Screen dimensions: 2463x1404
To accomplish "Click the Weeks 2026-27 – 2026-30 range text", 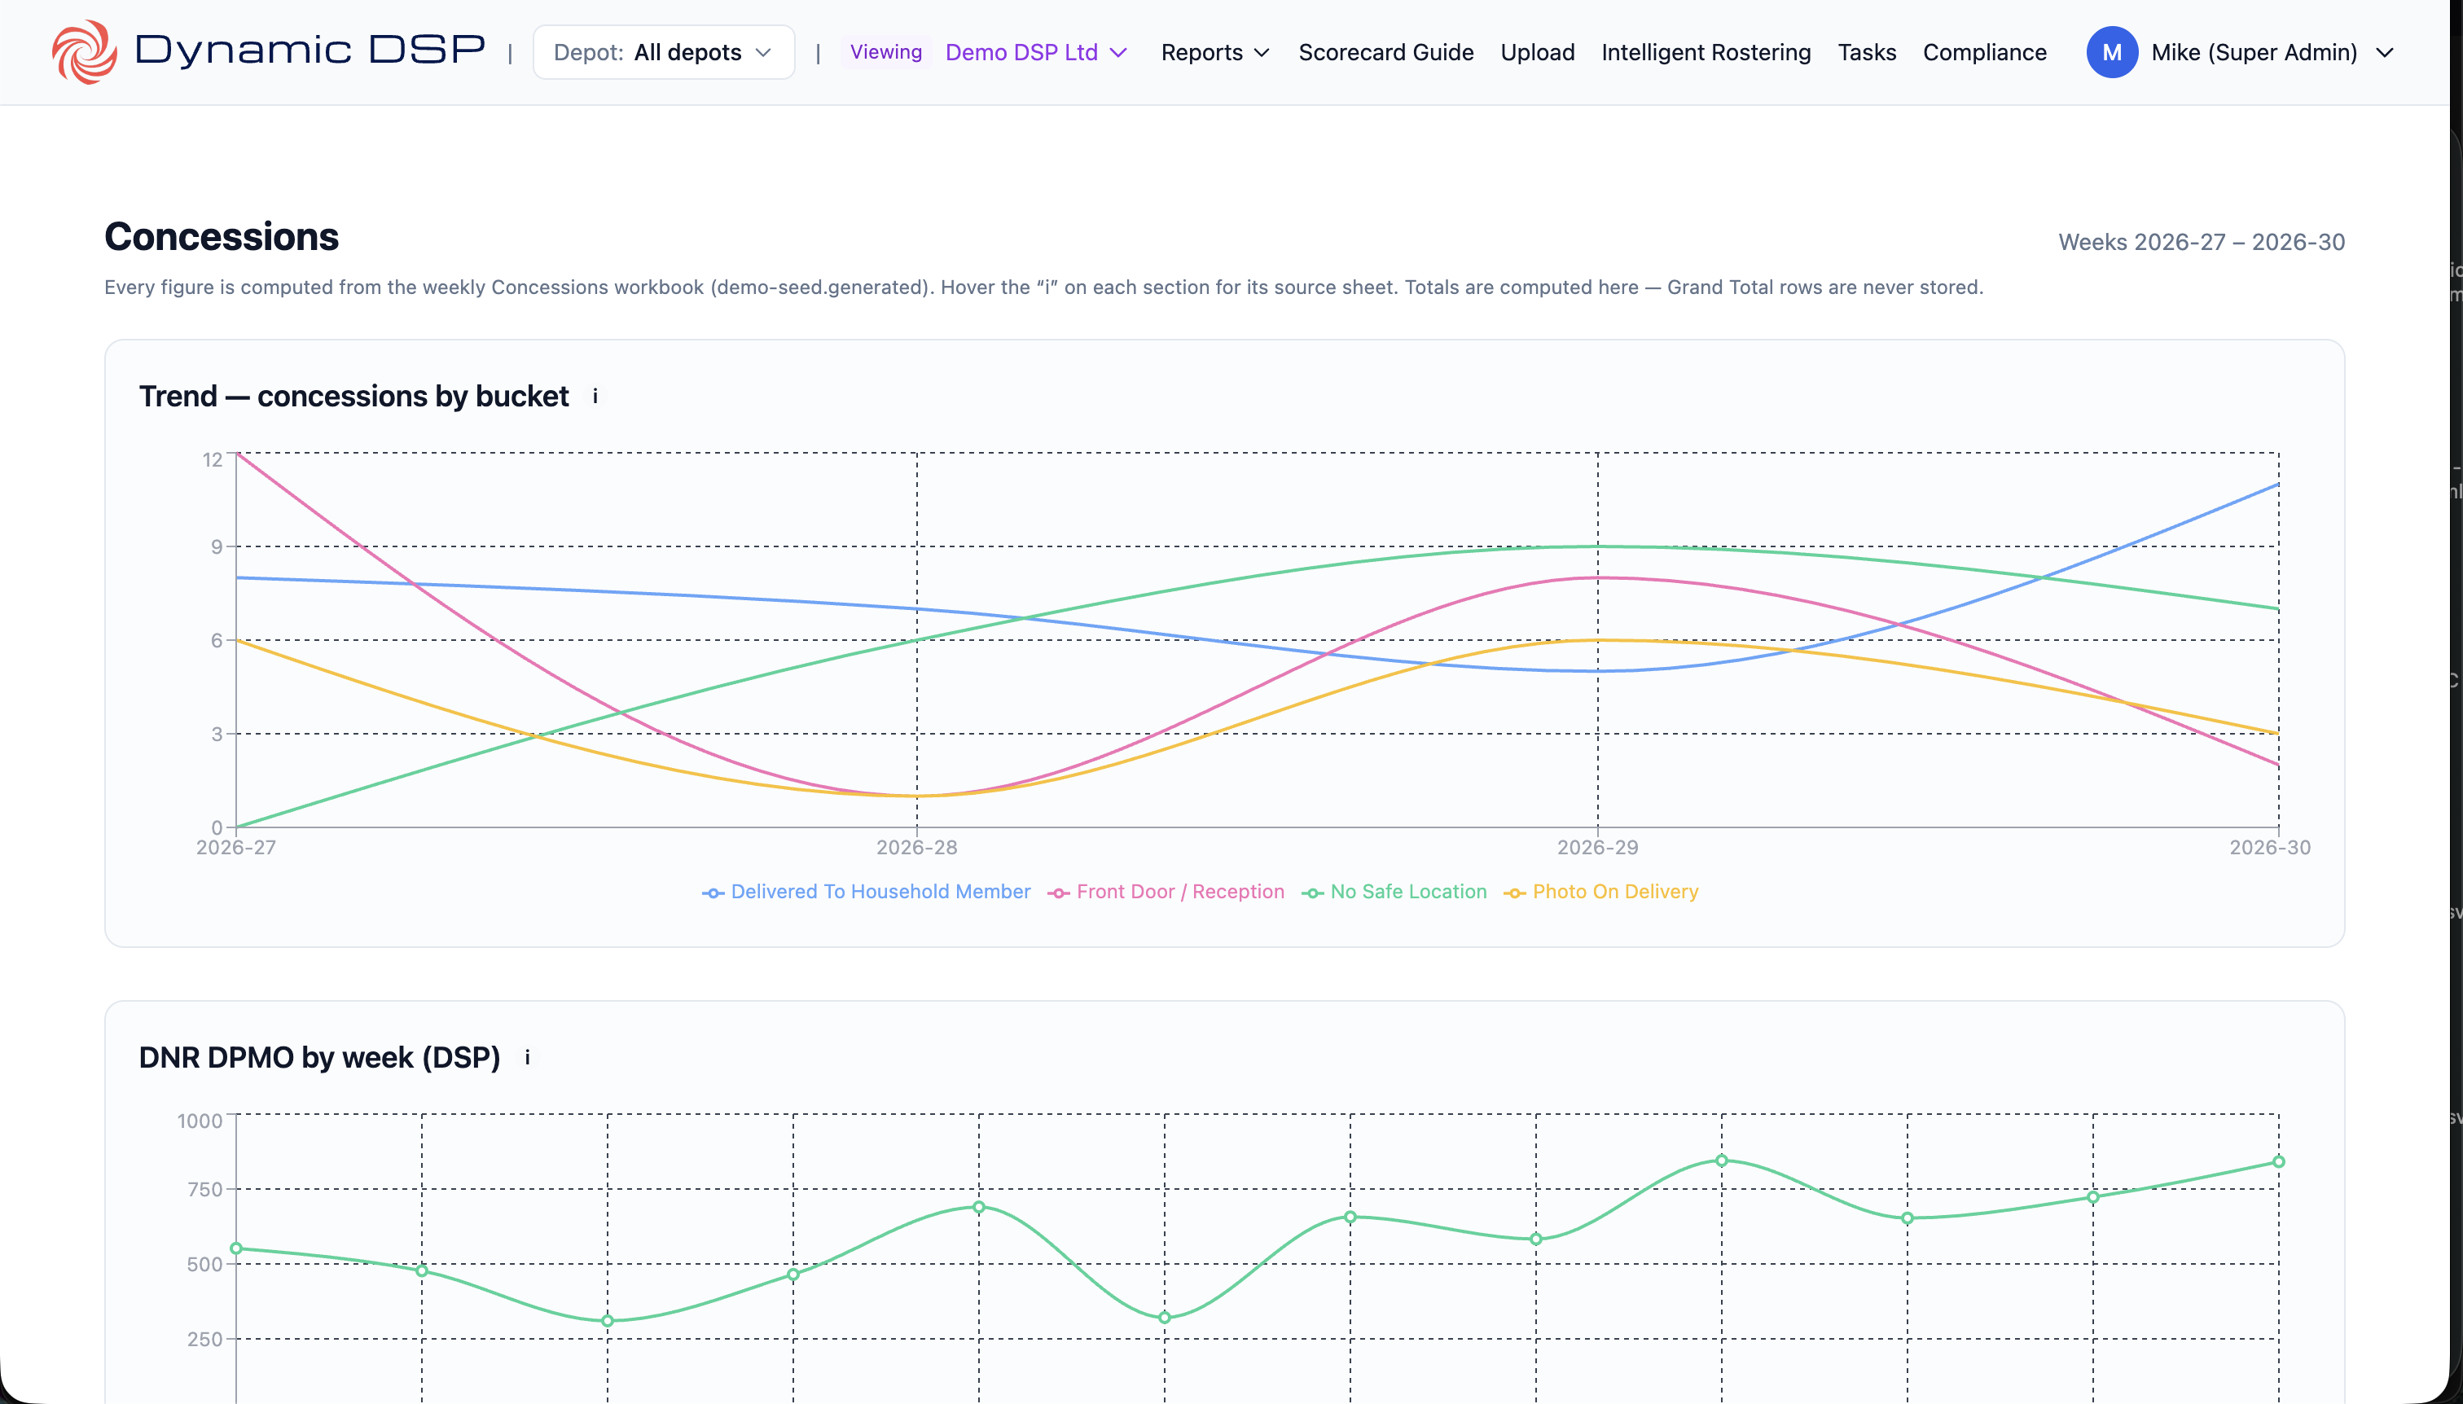I will pos(2201,242).
